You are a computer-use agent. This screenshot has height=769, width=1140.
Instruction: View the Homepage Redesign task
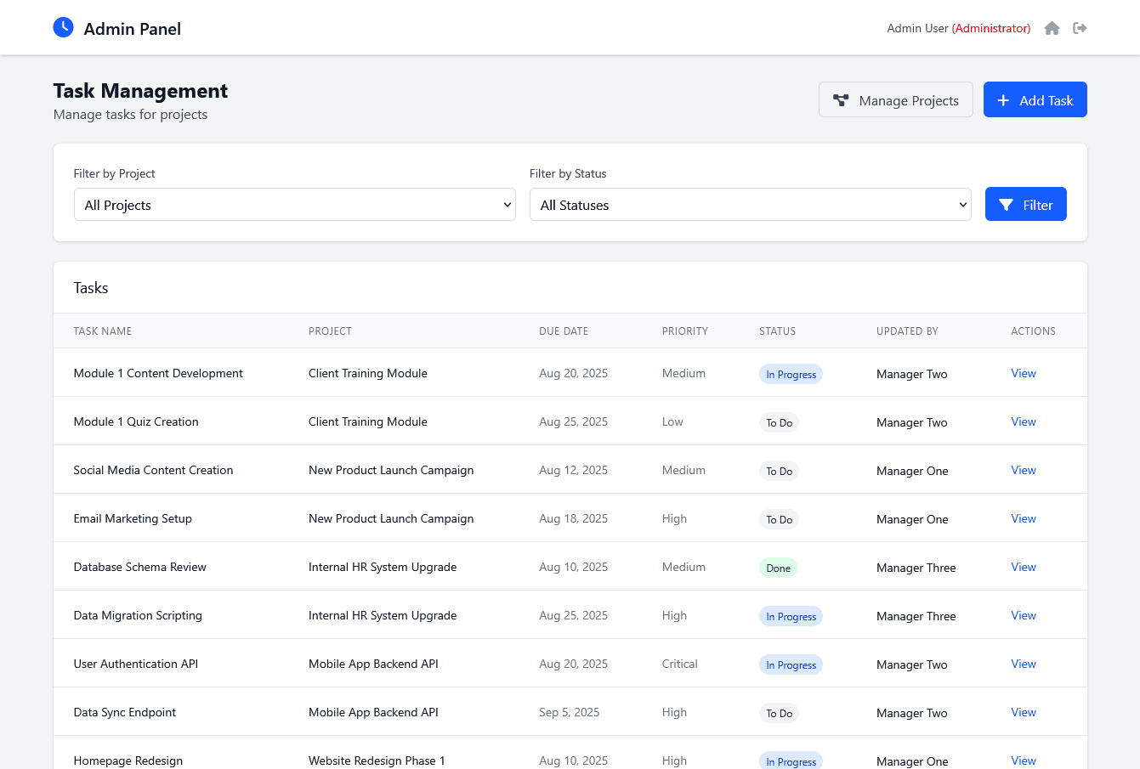pos(1023,761)
